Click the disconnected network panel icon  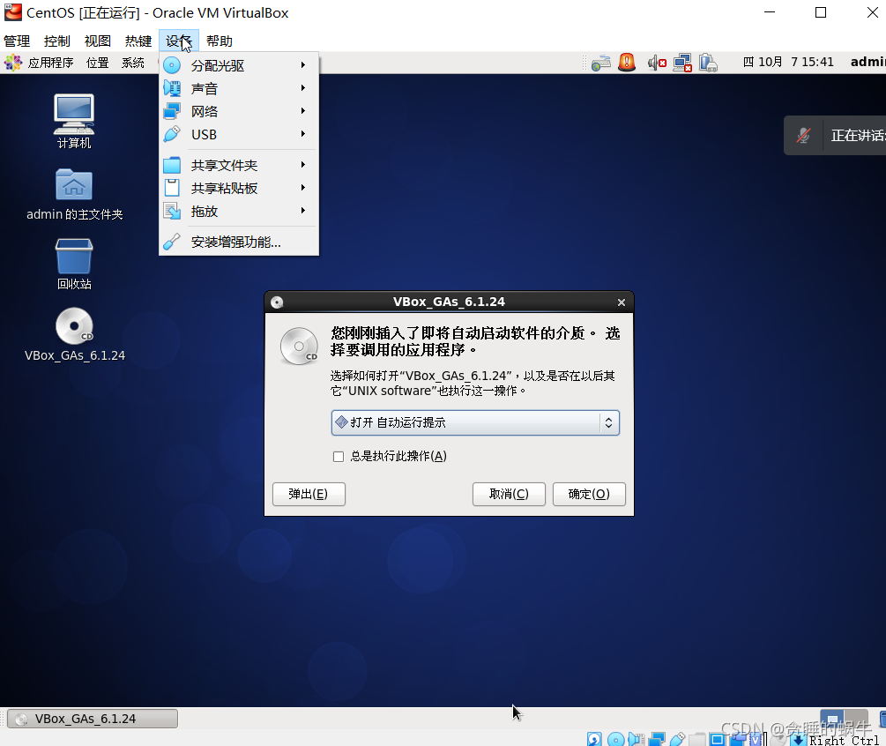(682, 63)
